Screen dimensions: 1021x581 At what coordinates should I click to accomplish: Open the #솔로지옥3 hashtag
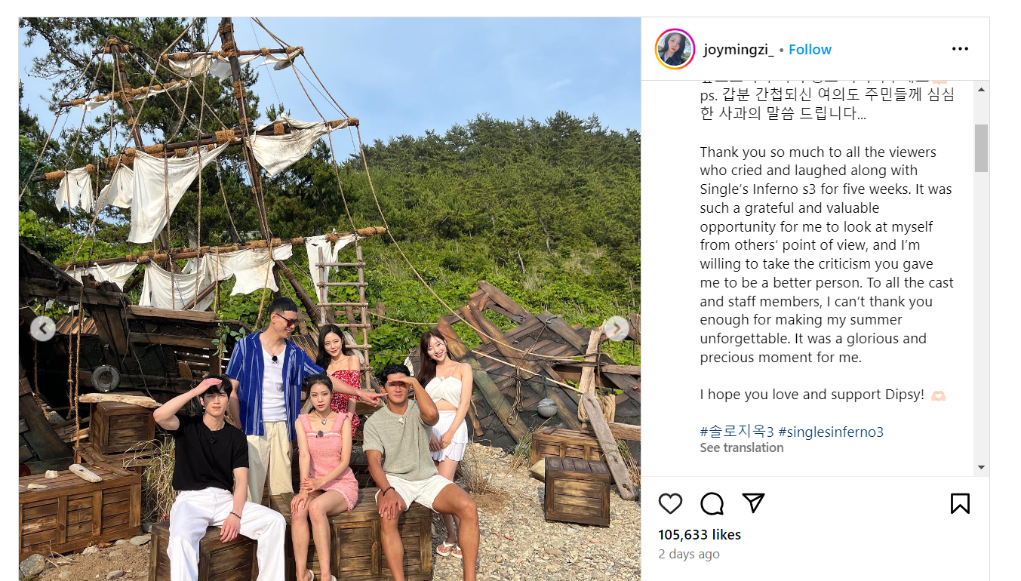tap(737, 432)
